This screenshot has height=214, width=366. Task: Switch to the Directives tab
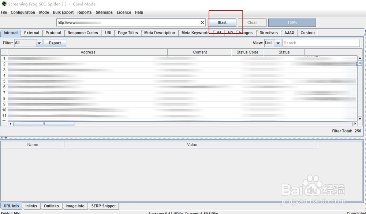tap(268, 33)
